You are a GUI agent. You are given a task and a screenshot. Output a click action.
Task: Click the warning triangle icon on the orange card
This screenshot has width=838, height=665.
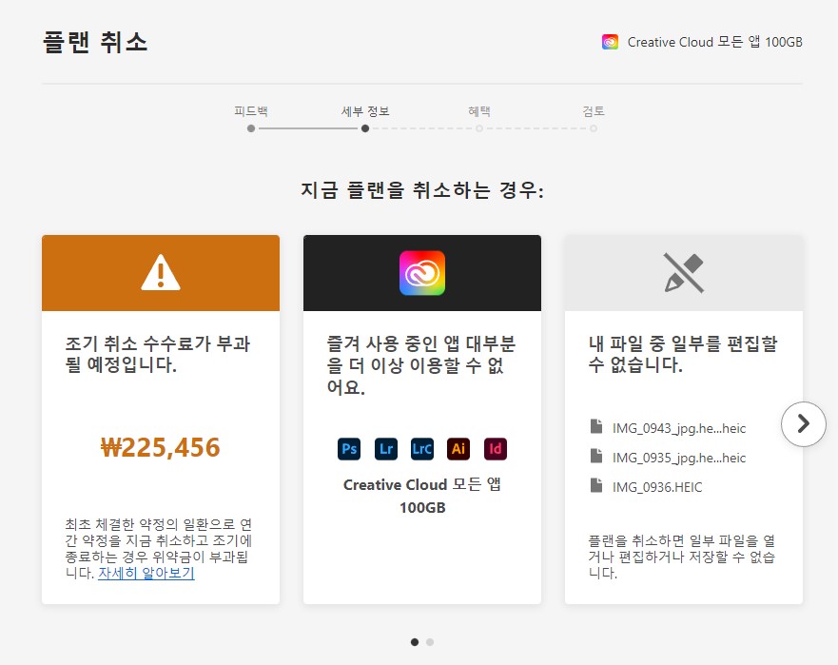[161, 273]
